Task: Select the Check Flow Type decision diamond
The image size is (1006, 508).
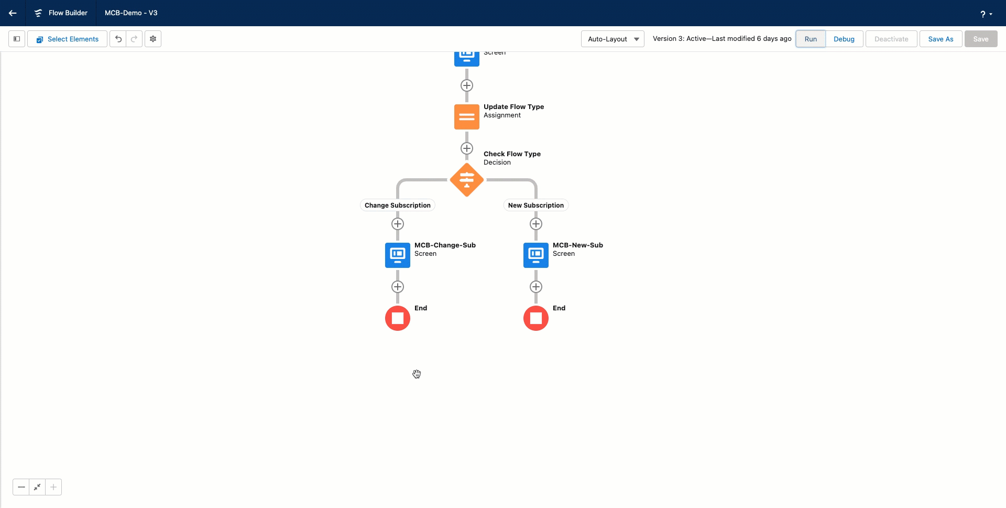Action: [466, 180]
